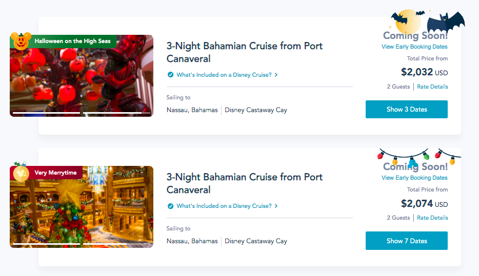Select second slide indicator on Merrytime image
Viewport: 479px width, 276px height.
(x=112, y=244)
